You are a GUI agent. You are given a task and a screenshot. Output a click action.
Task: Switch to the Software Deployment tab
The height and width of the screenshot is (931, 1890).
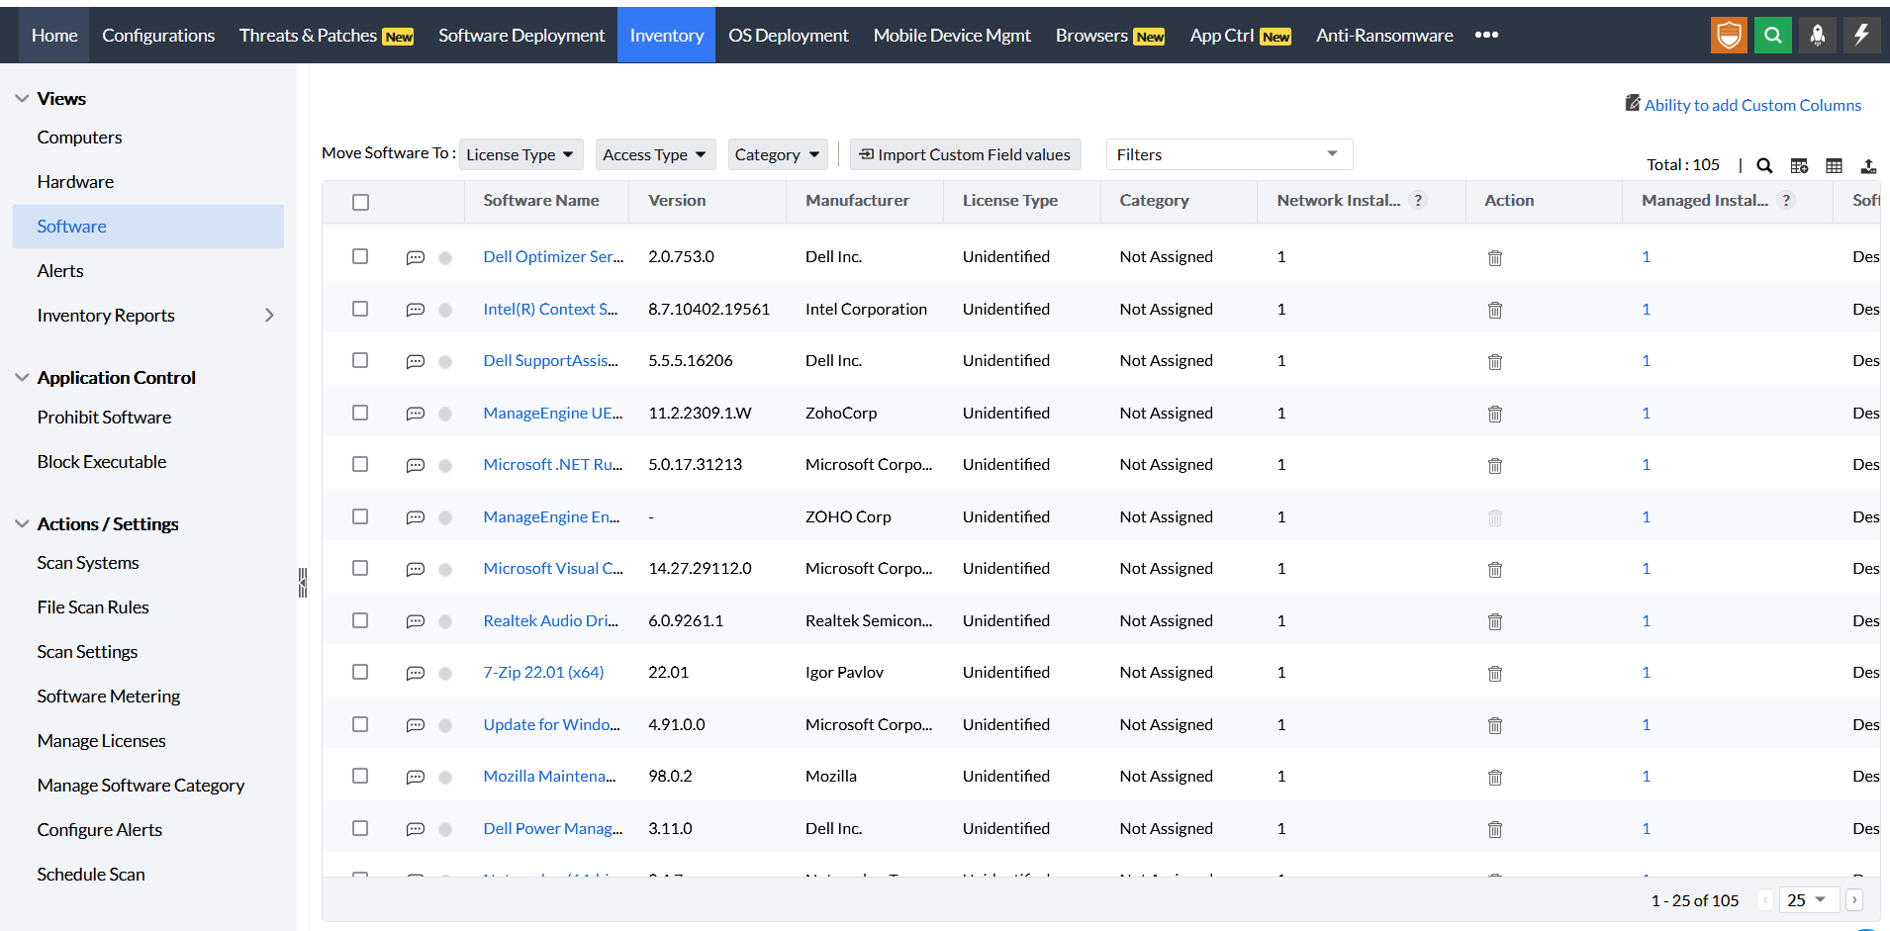521,36
